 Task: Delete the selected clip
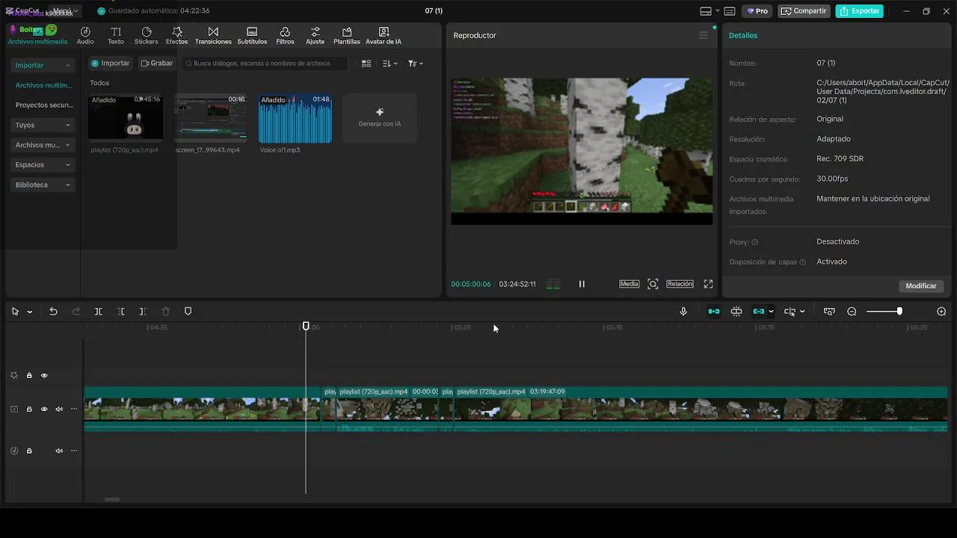[x=166, y=312]
